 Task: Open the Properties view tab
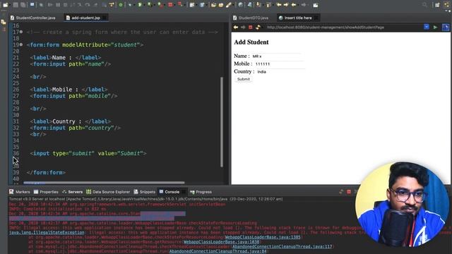46,192
